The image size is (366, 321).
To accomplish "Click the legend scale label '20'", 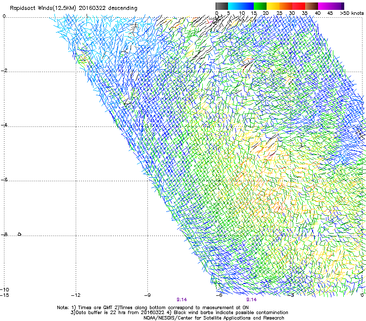I will pyautogui.click(x=266, y=13).
